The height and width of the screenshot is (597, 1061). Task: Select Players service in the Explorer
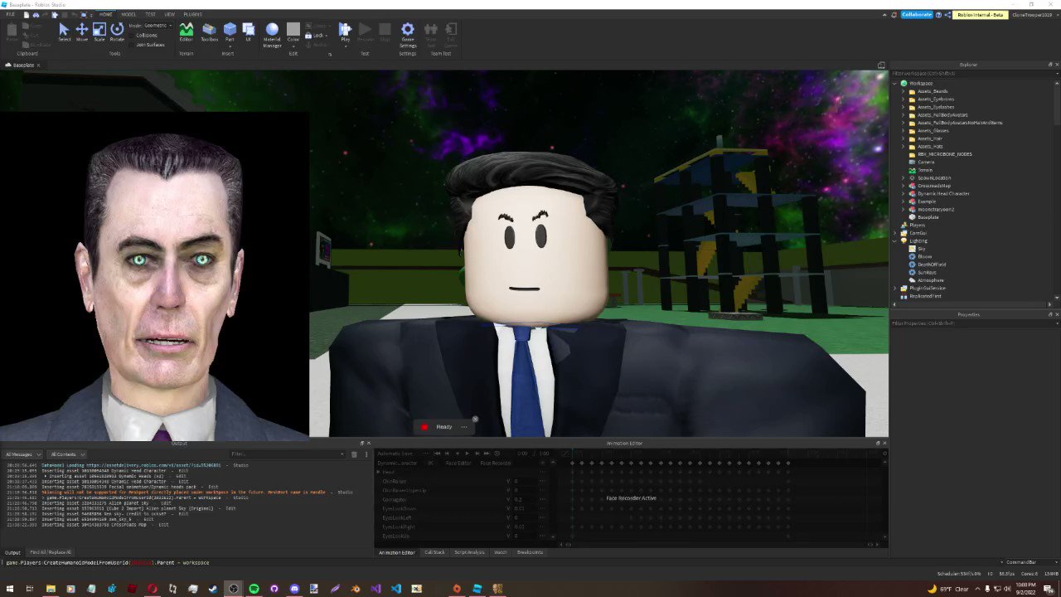coord(917,225)
